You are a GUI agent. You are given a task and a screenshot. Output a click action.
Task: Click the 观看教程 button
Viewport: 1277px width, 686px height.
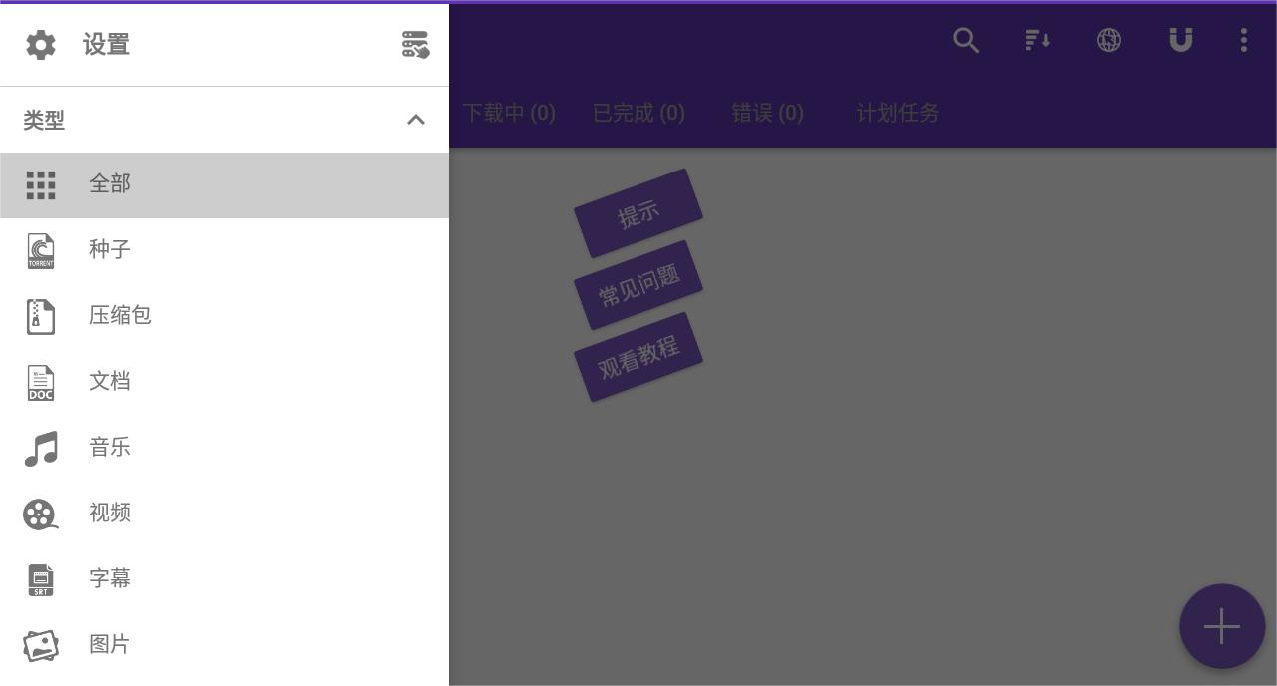[x=638, y=357]
